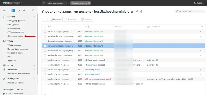Viewport: 207px width, 95px height.
Task: Open row actions for the SOA record
Action: [201, 79]
